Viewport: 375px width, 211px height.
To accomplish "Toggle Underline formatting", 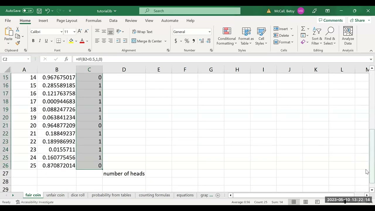I will tap(46, 41).
